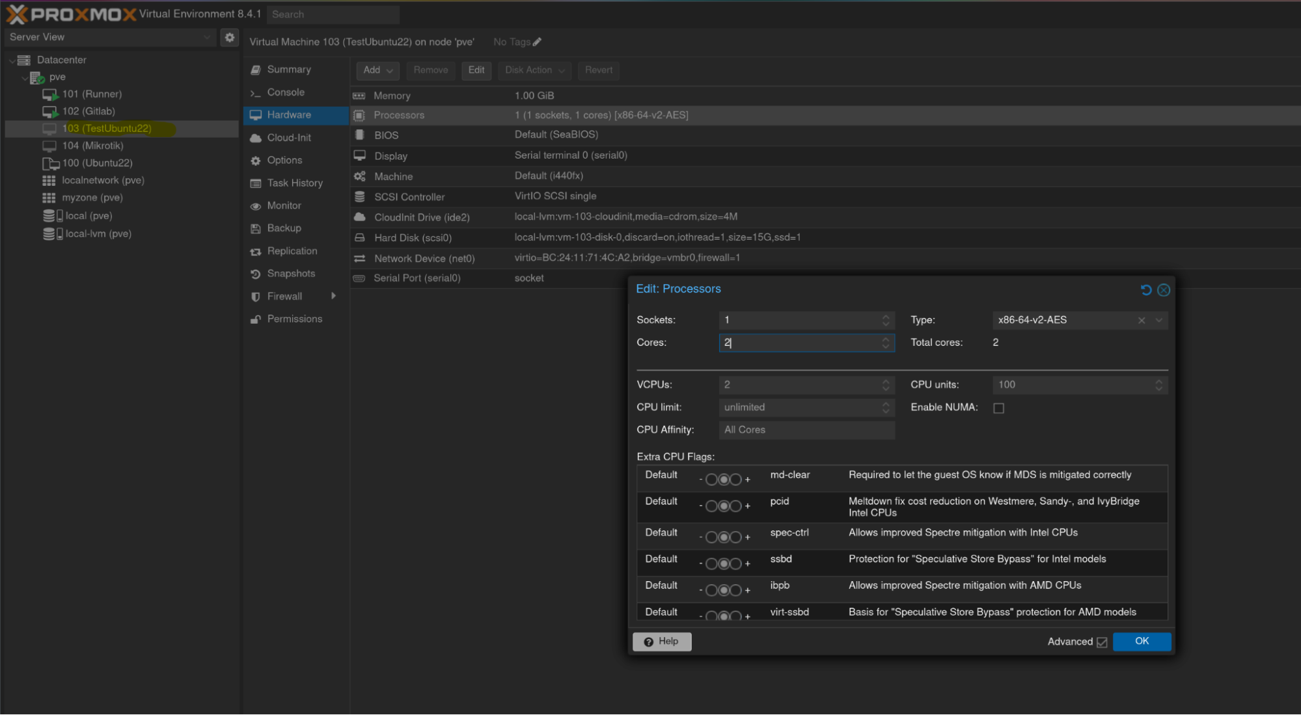Open the Add hardware dropdown
Viewport: 1301px width, 715px height.
[x=377, y=70]
